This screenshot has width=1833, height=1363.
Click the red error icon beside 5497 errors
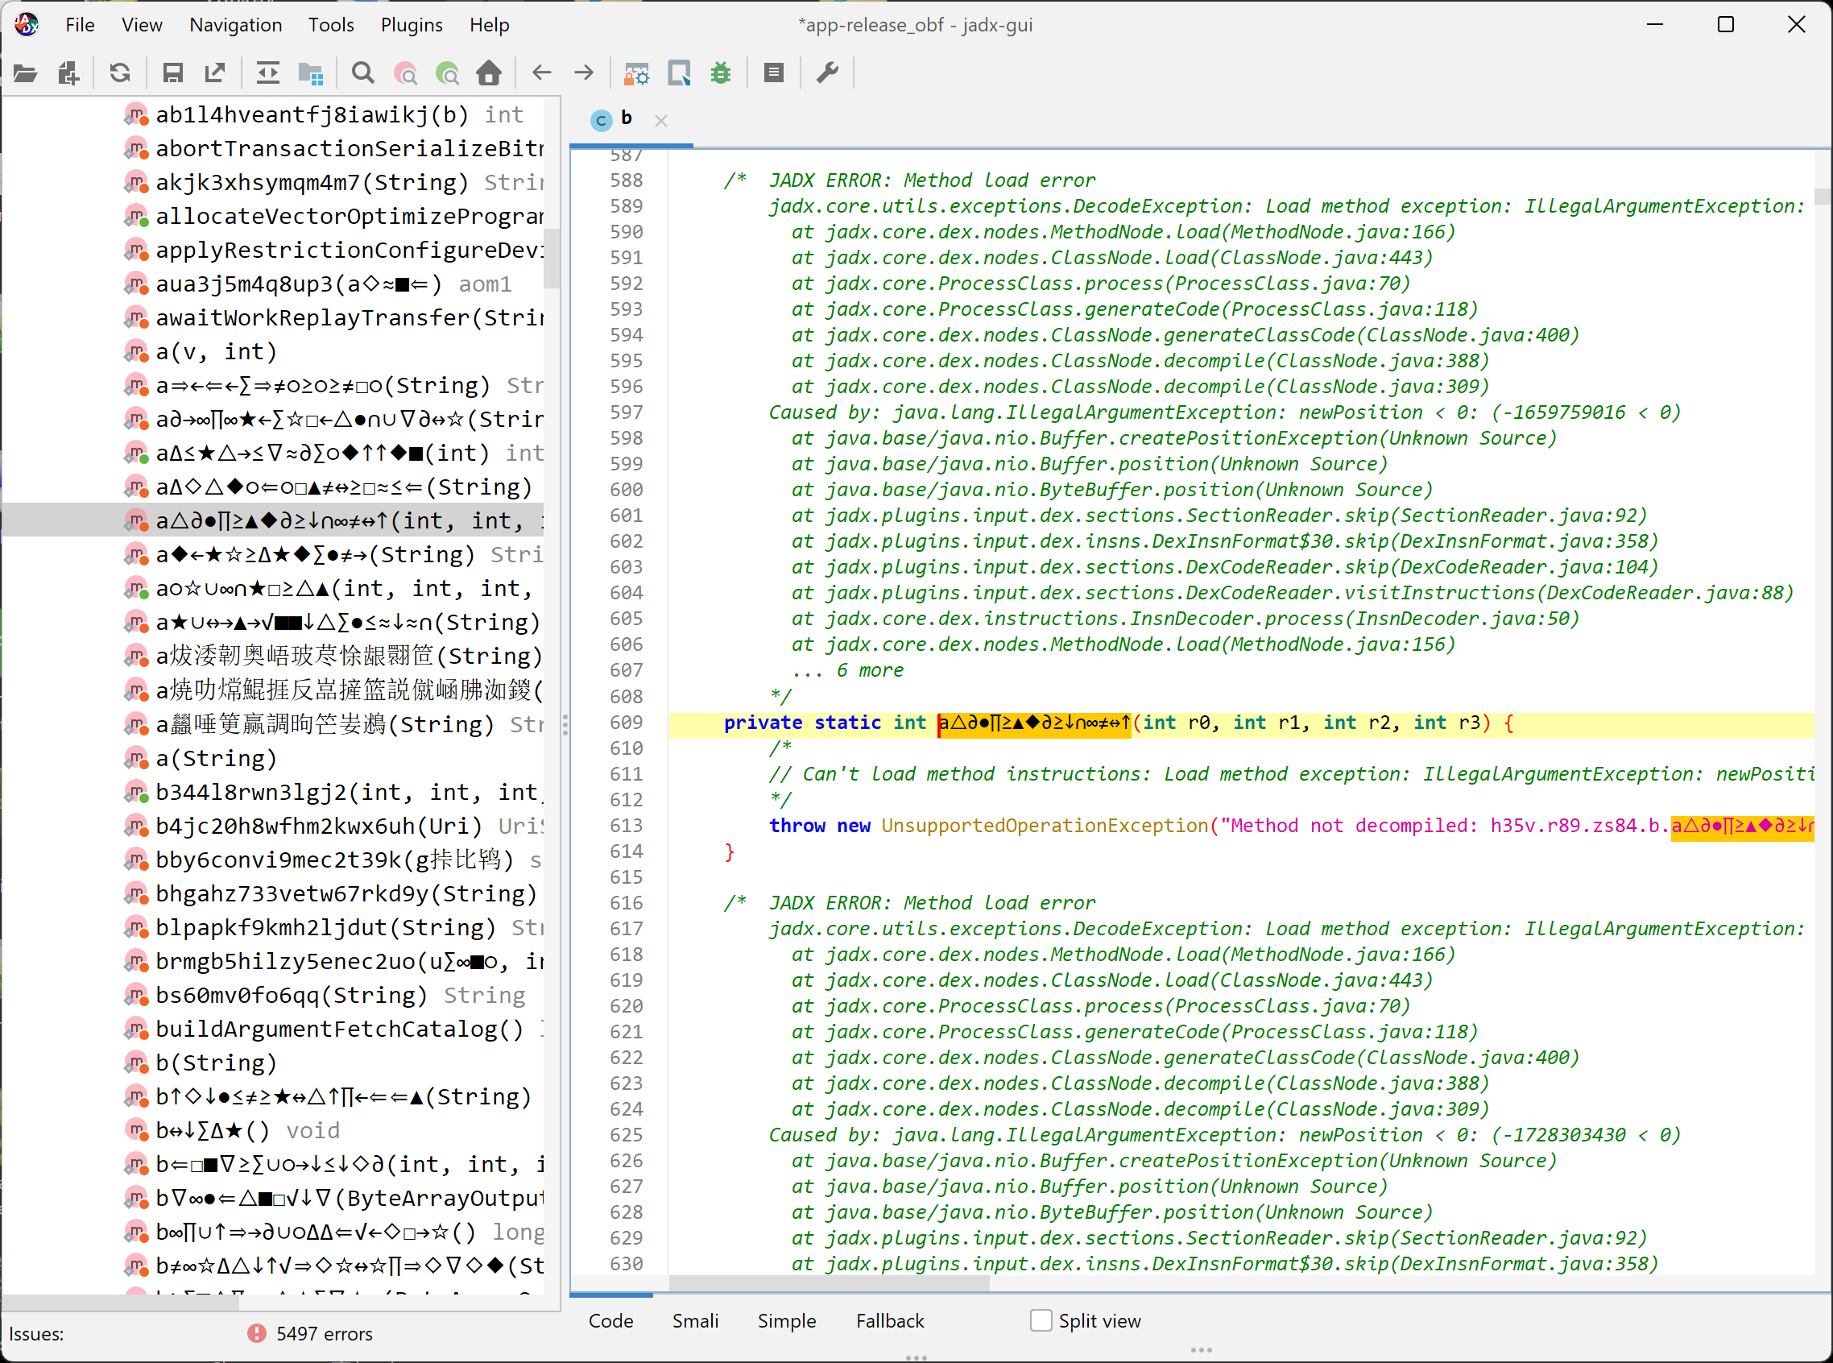(257, 1333)
